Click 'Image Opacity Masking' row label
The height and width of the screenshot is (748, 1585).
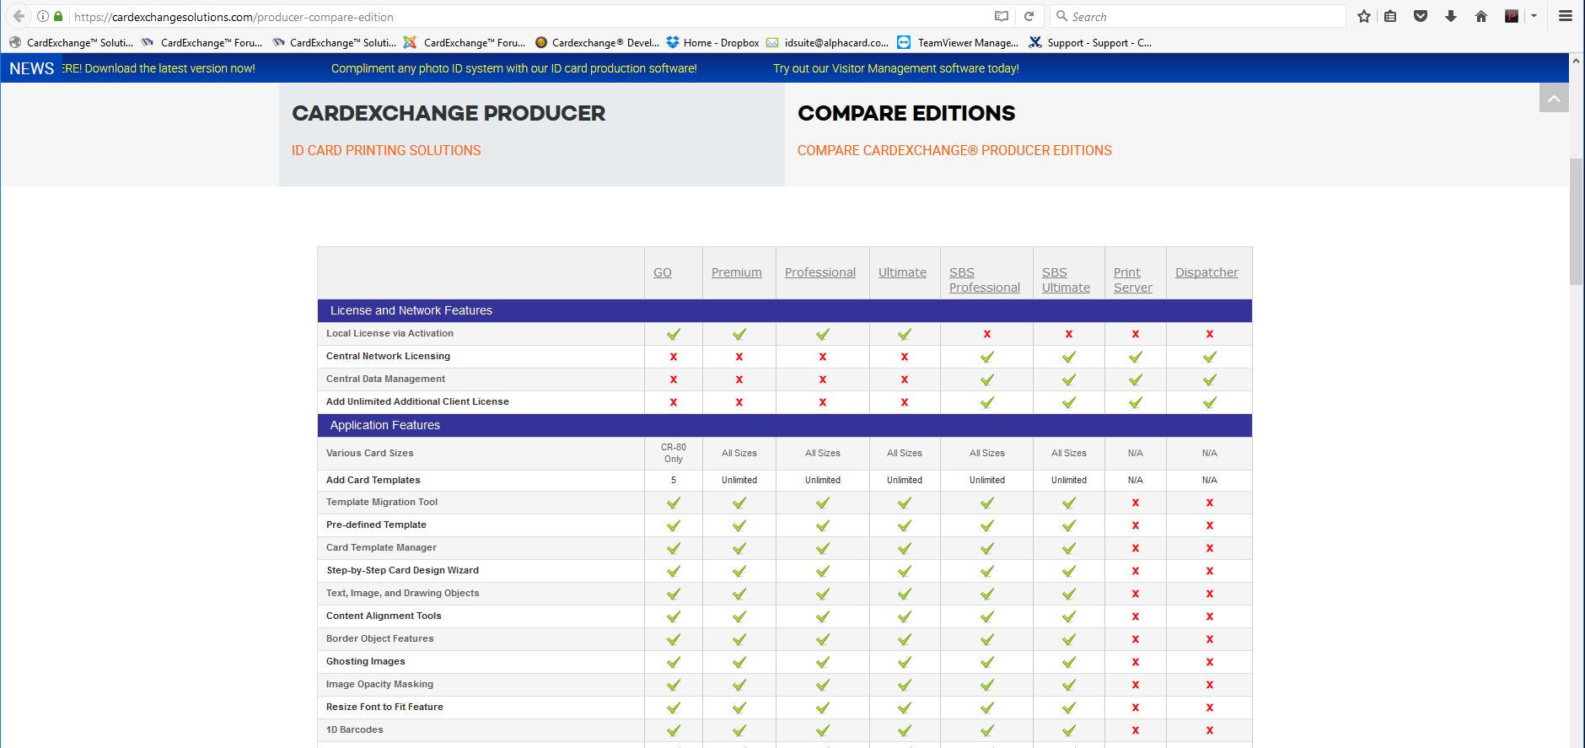[x=379, y=684]
